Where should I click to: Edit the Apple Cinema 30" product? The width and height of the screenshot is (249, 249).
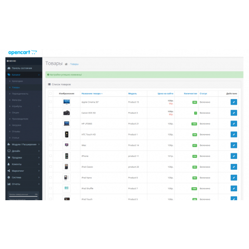click(x=234, y=102)
